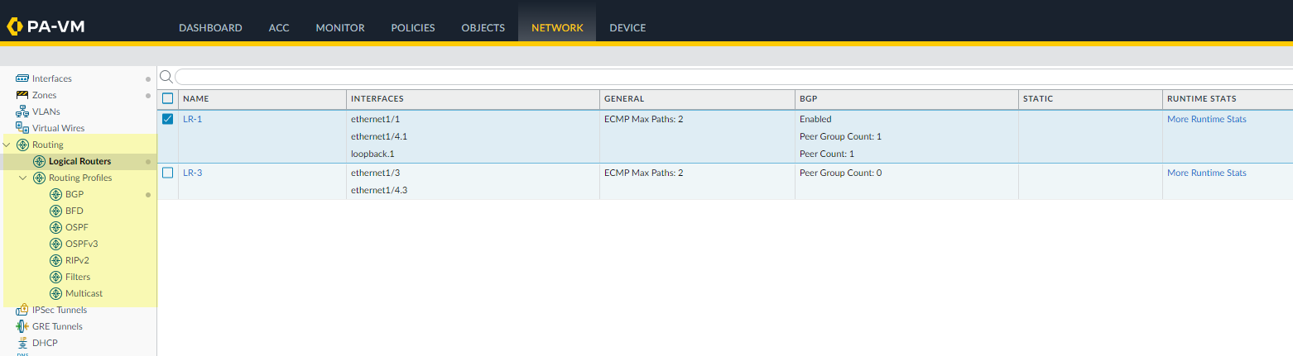The image size is (1293, 356).
Task: Click the VLANs sidebar icon
Action: coord(22,112)
